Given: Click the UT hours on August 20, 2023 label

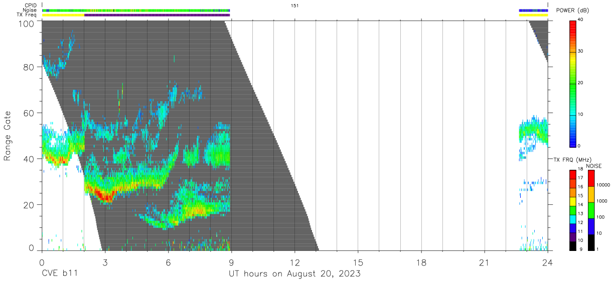Looking at the screenshot, I should (295, 274).
